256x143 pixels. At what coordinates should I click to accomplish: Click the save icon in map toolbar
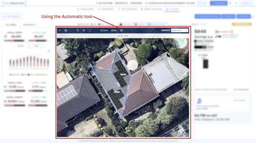pos(66,30)
